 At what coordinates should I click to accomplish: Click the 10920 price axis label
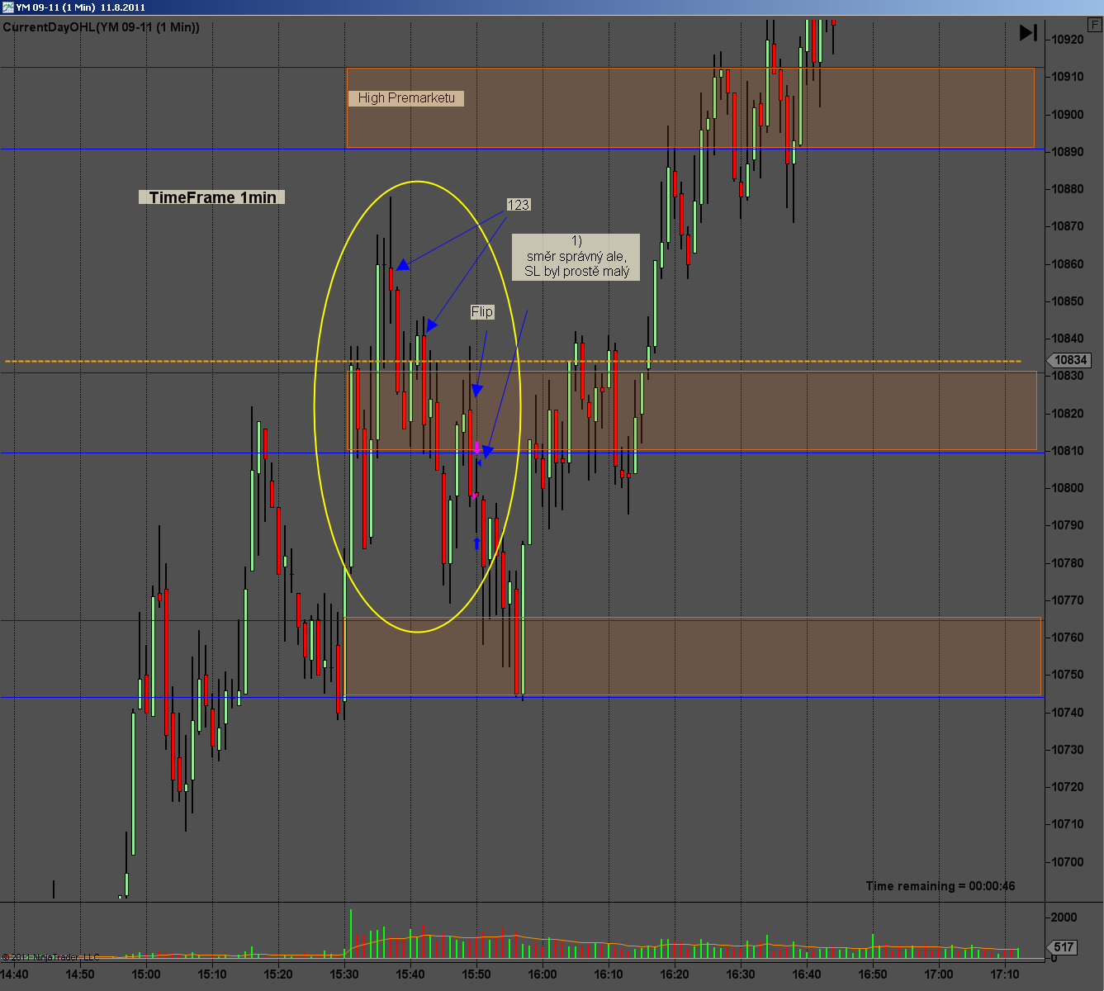point(1066,40)
